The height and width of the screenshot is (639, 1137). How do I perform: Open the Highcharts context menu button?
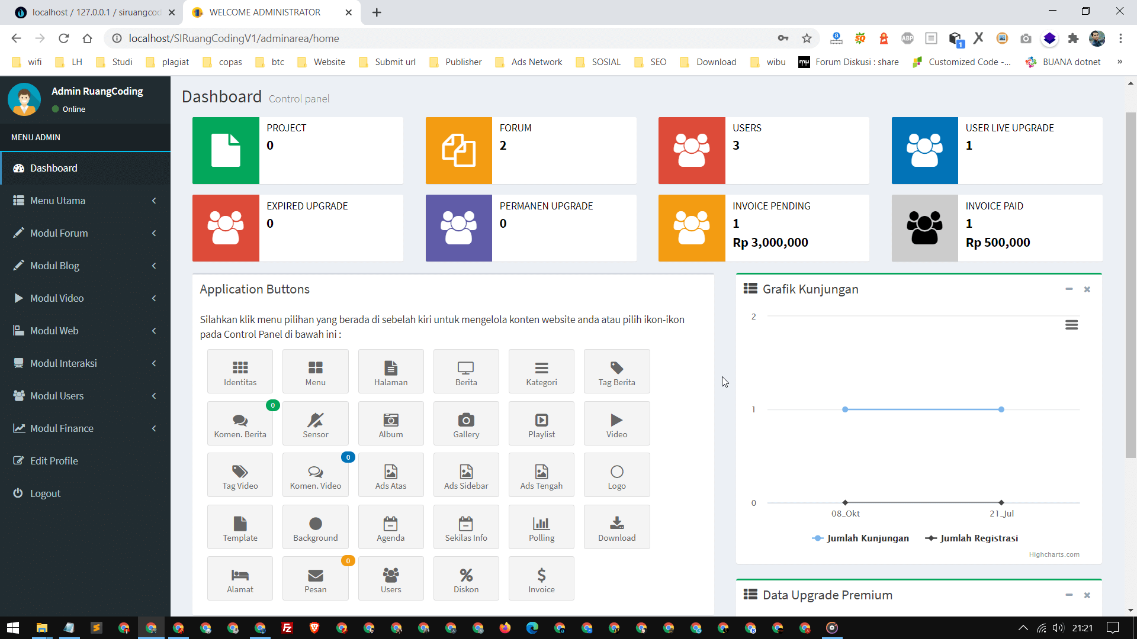pos(1072,325)
